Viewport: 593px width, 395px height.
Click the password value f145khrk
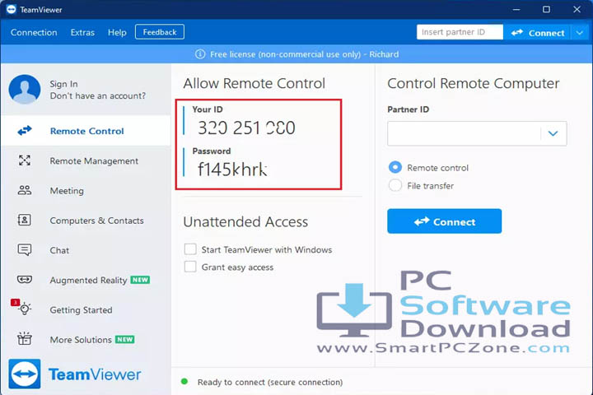point(232,169)
